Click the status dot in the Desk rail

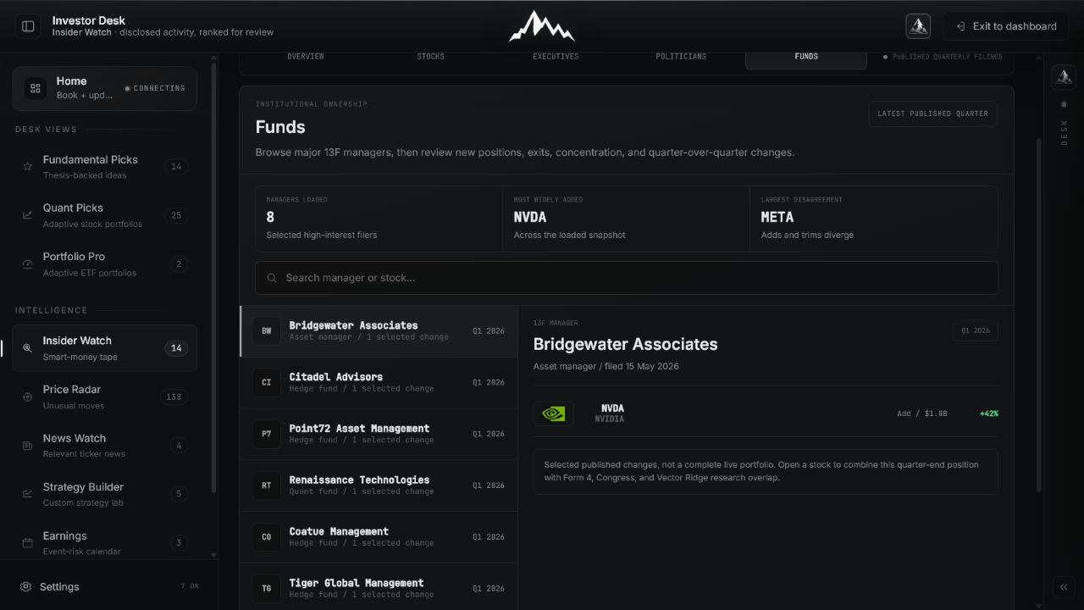(1064, 104)
